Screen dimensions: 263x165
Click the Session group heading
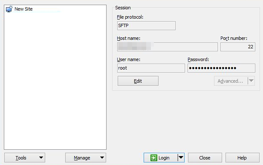coord(123,8)
